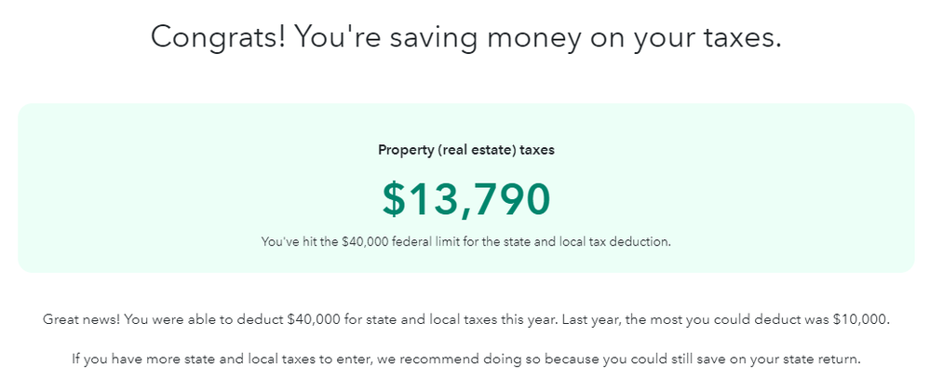Click the large $13,790 amount
The width and height of the screenshot is (930, 377).
click(466, 197)
